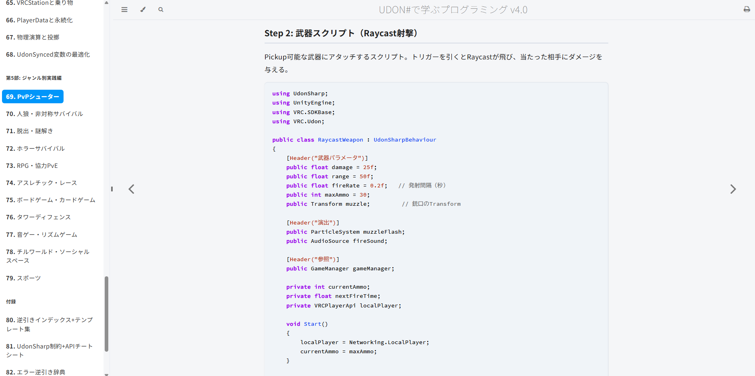Viewport: 755px width, 376px height.
Task: Select chapter 69 PvPシューター
Action: [33, 96]
